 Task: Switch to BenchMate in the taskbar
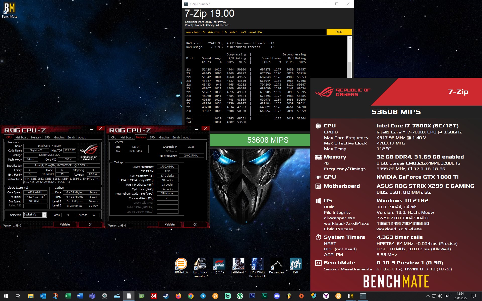[350, 296]
